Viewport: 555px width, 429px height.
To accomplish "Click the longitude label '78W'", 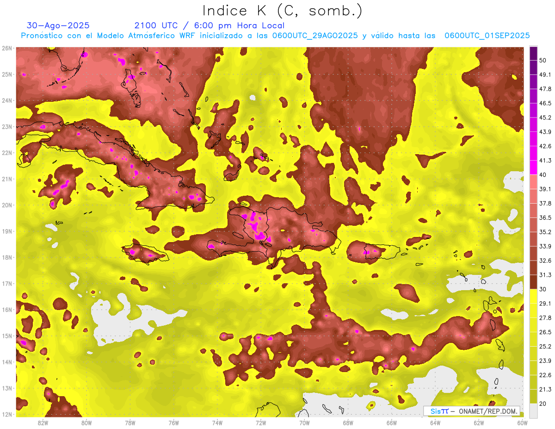I will (x=130, y=423).
